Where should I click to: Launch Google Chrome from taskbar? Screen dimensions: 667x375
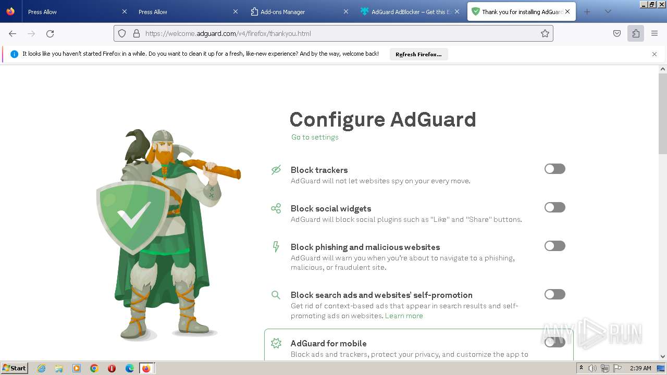pos(94,368)
